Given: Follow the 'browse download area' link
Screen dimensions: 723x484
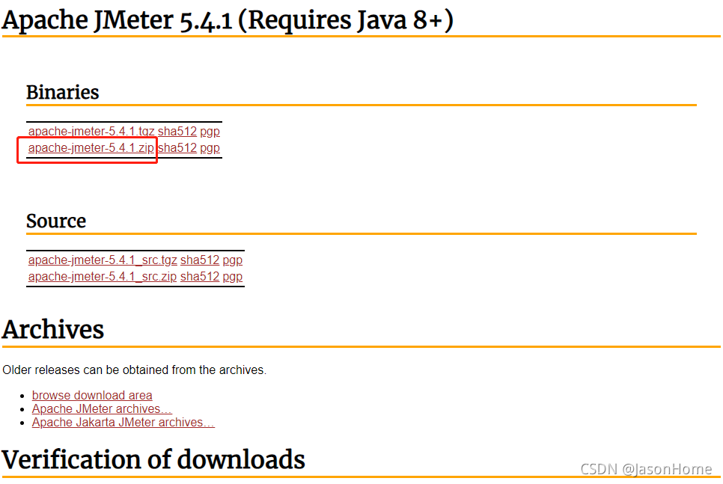Looking at the screenshot, I should [92, 396].
